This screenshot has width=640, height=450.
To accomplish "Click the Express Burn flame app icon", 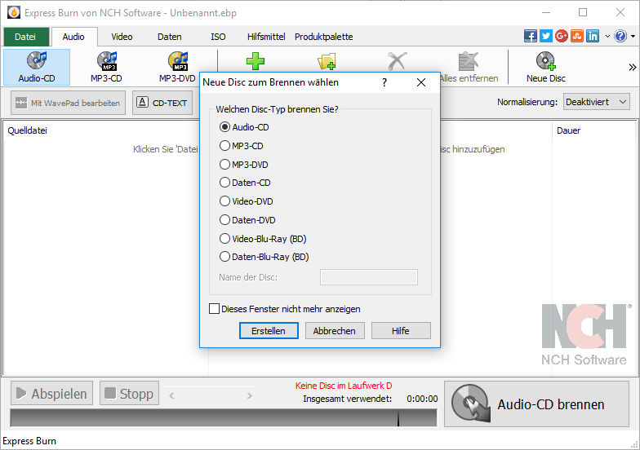I will click(13, 13).
